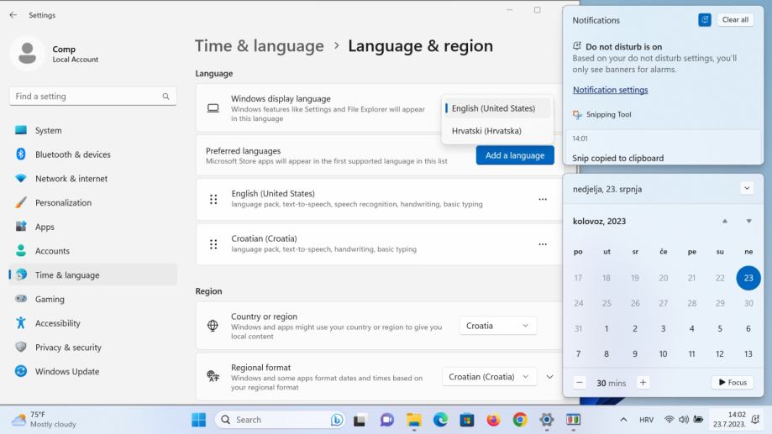This screenshot has height=434, width=772.
Task: Open more options for Croatian (Croatia)
Action: (x=543, y=244)
